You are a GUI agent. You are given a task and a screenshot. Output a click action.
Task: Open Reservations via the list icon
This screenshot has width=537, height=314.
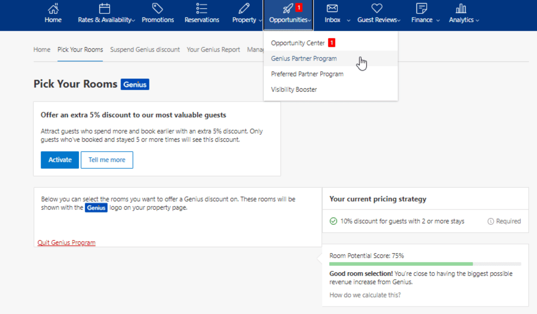point(202,8)
